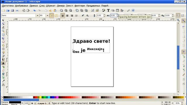
Task: Open Text and Font dialog icon
Action: click(x=108, y=10)
